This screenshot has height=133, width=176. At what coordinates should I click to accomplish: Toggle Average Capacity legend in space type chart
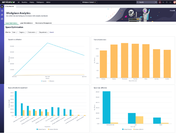[x=127, y=129]
